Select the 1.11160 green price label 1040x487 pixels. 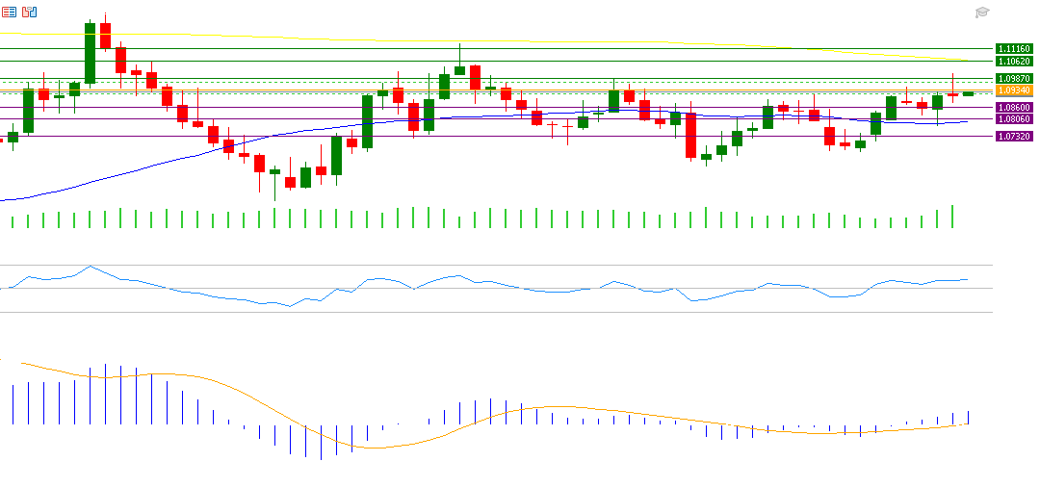click(x=1014, y=48)
